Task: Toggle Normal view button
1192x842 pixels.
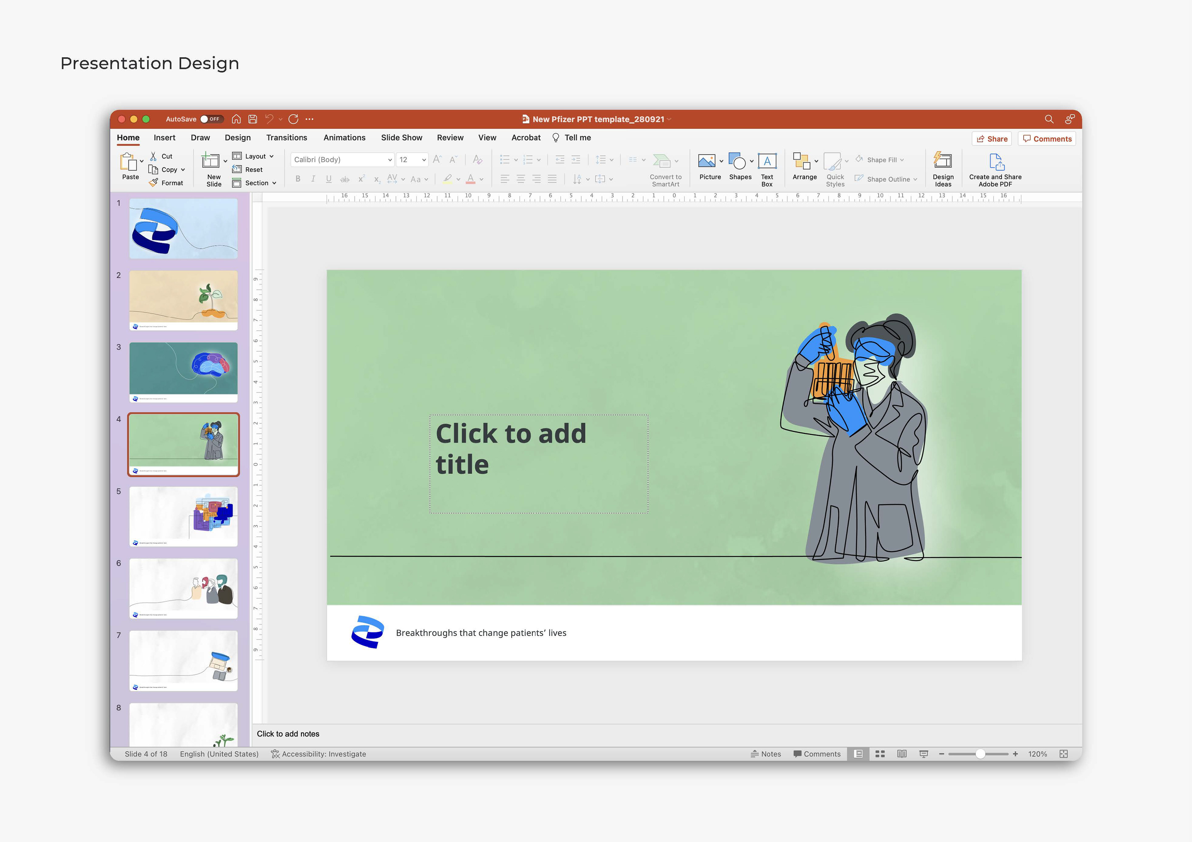Action: 858,754
